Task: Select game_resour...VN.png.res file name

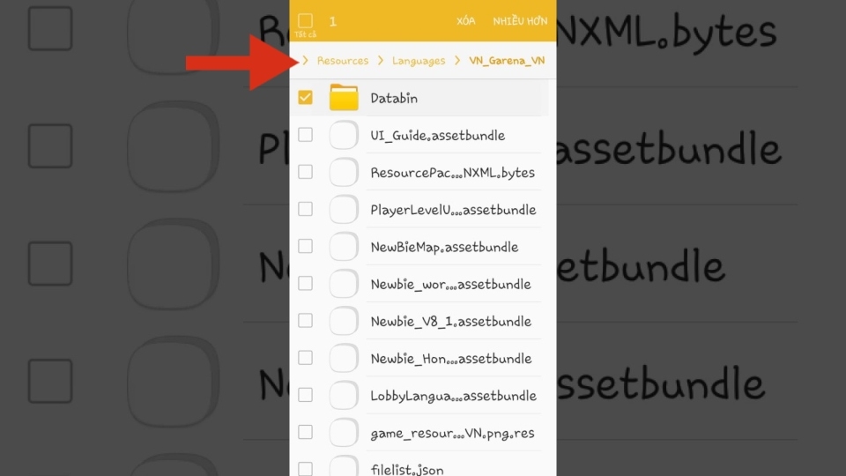Action: (453, 434)
